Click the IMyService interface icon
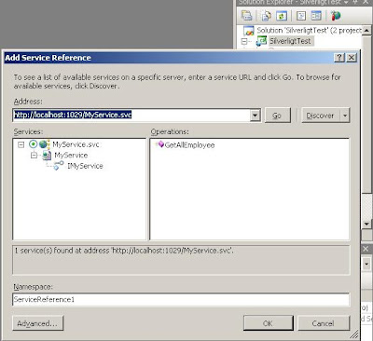 pyautogui.click(x=58, y=166)
